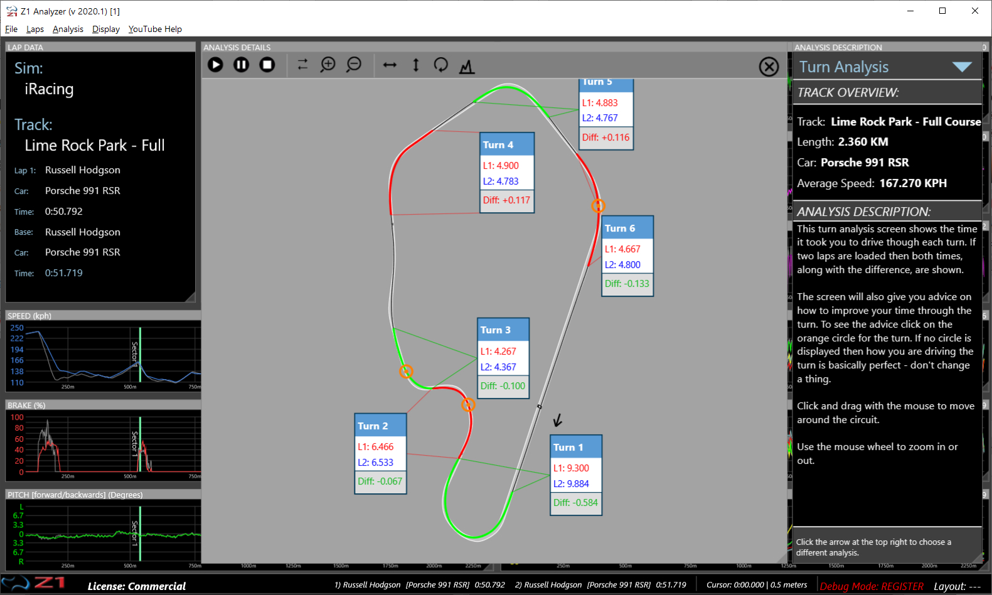992x595 pixels.
Task: Click the trace graph icon in toolbar
Action: click(x=467, y=66)
